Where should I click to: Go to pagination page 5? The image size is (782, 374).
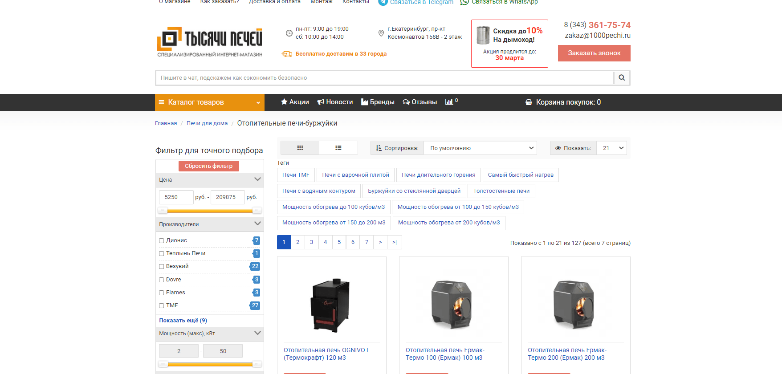click(x=339, y=242)
